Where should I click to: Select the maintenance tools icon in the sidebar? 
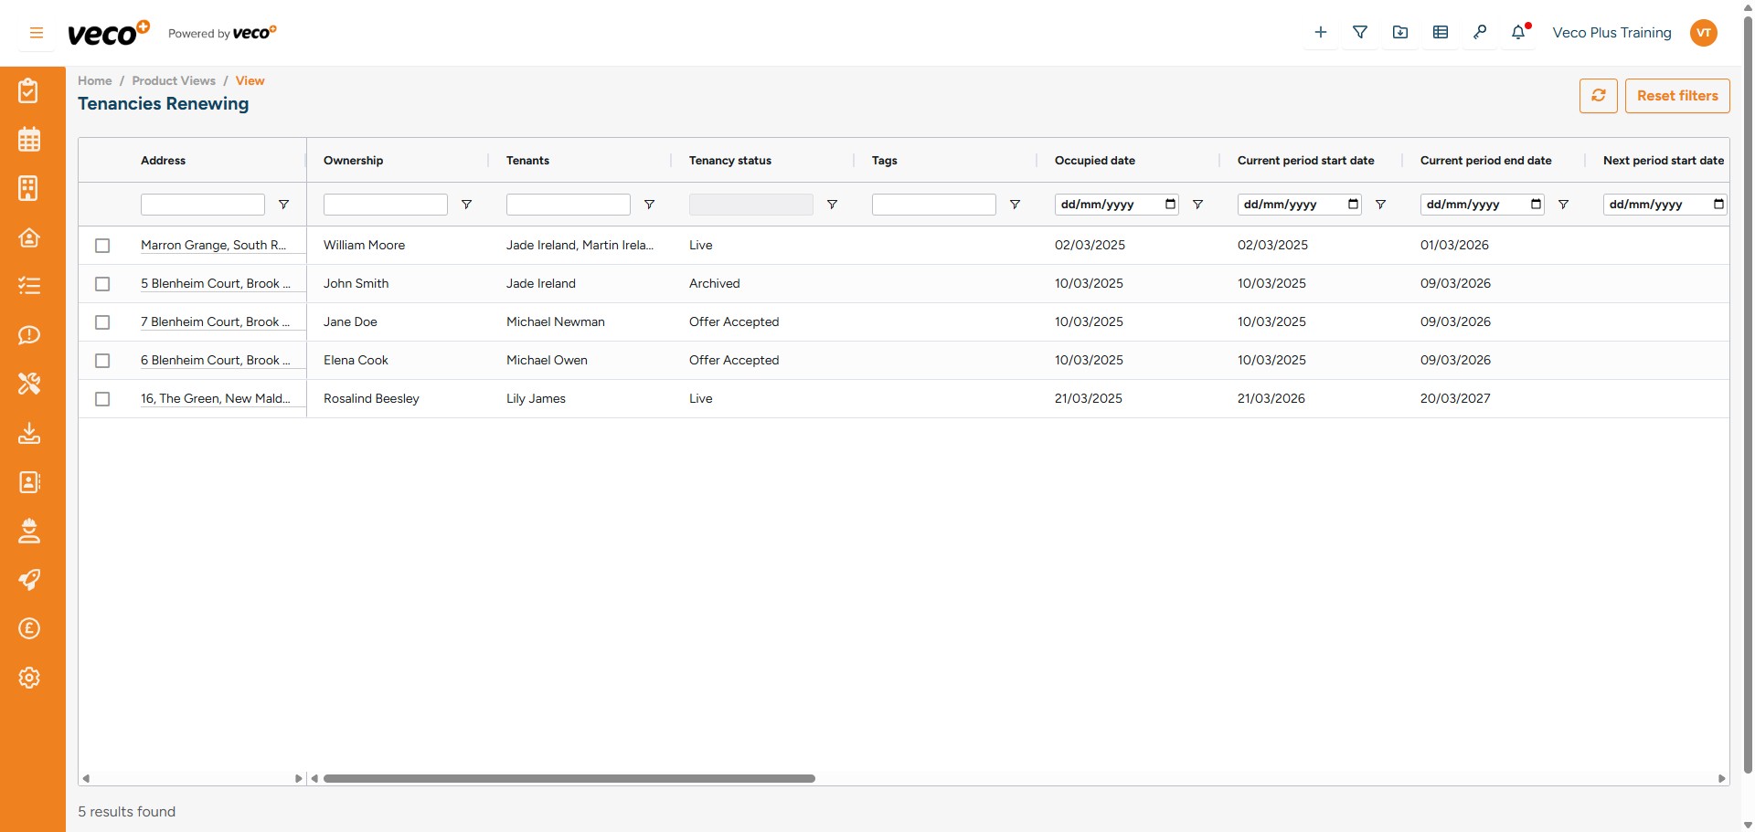tap(29, 384)
